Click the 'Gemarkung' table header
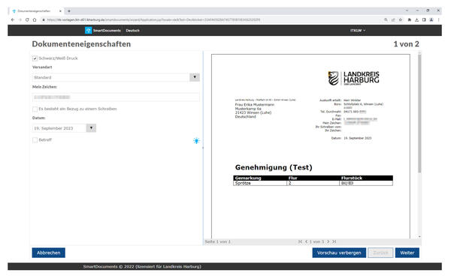This screenshot has height=279, width=451. (248, 178)
